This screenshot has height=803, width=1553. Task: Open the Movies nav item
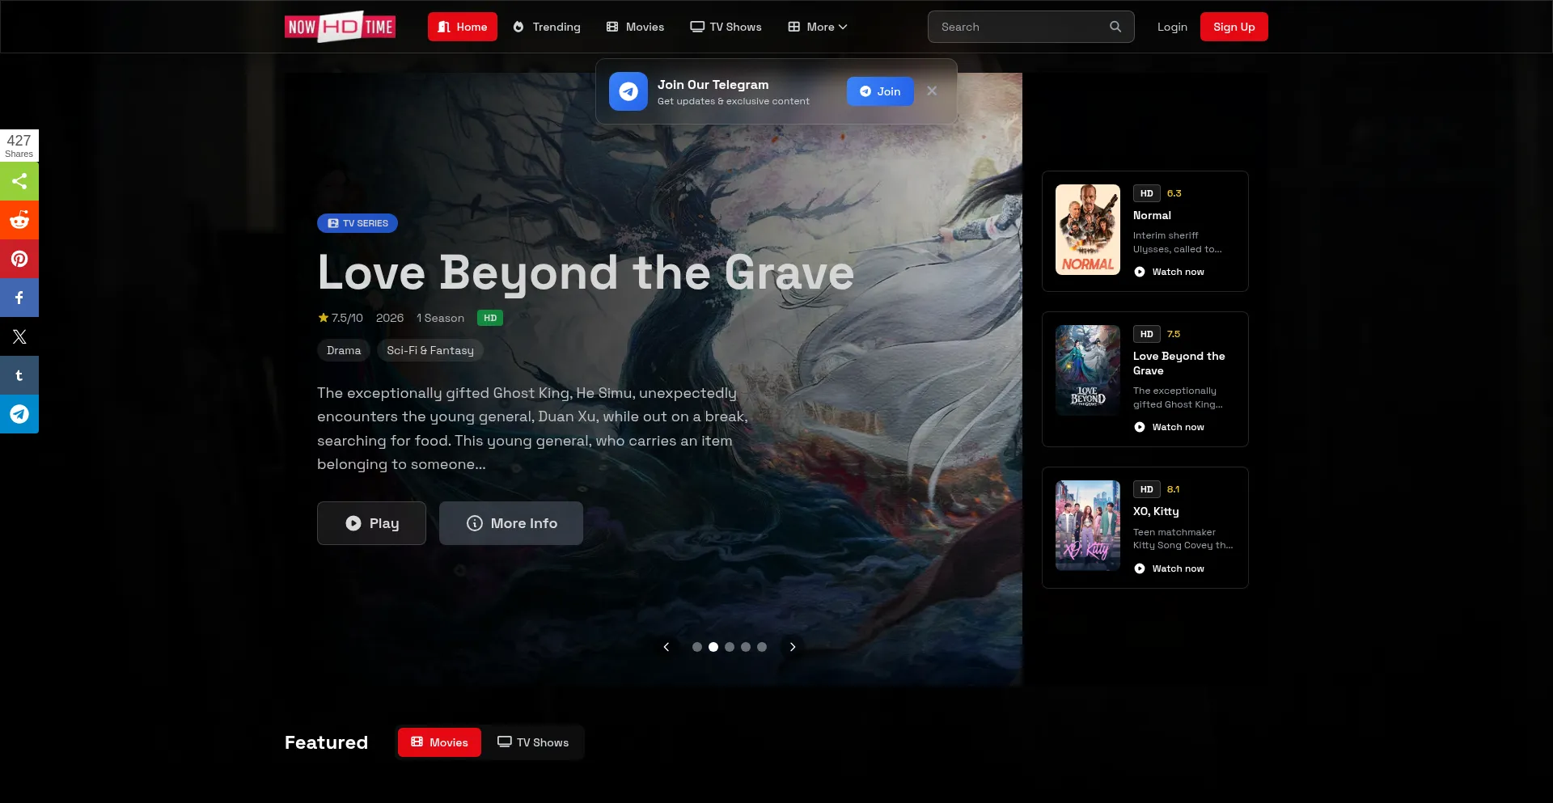[x=636, y=27]
